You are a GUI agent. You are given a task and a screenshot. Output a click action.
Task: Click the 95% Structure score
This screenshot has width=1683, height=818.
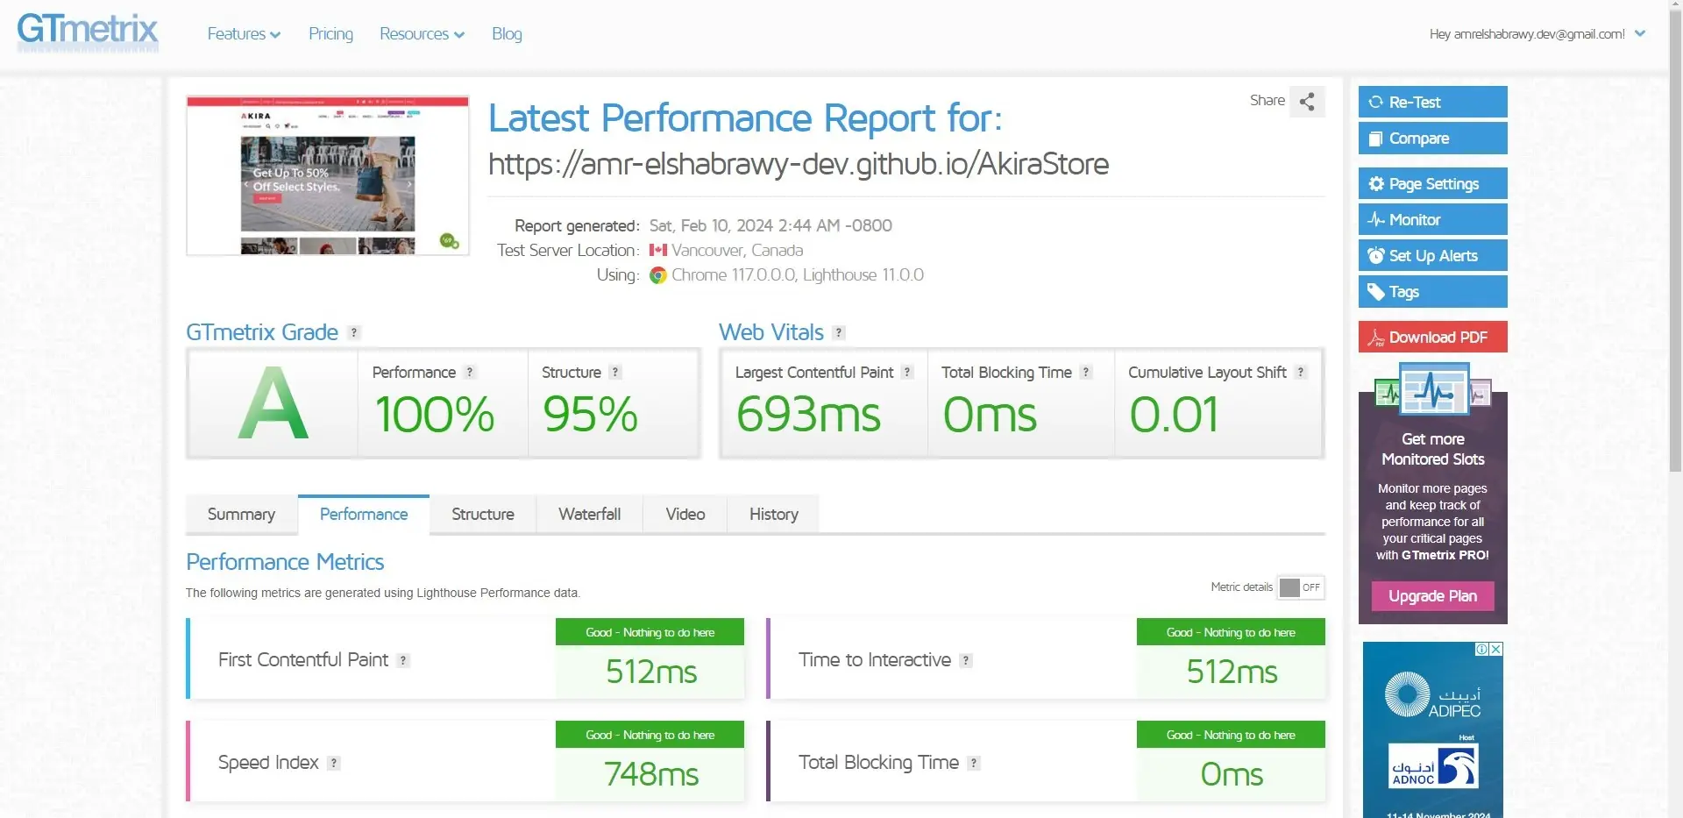click(x=590, y=415)
